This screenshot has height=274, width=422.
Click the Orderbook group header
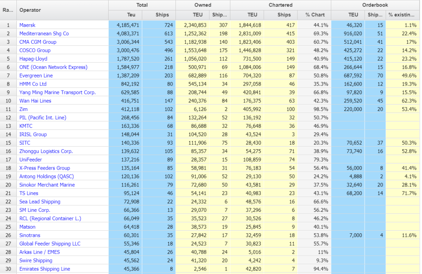click(375, 5)
